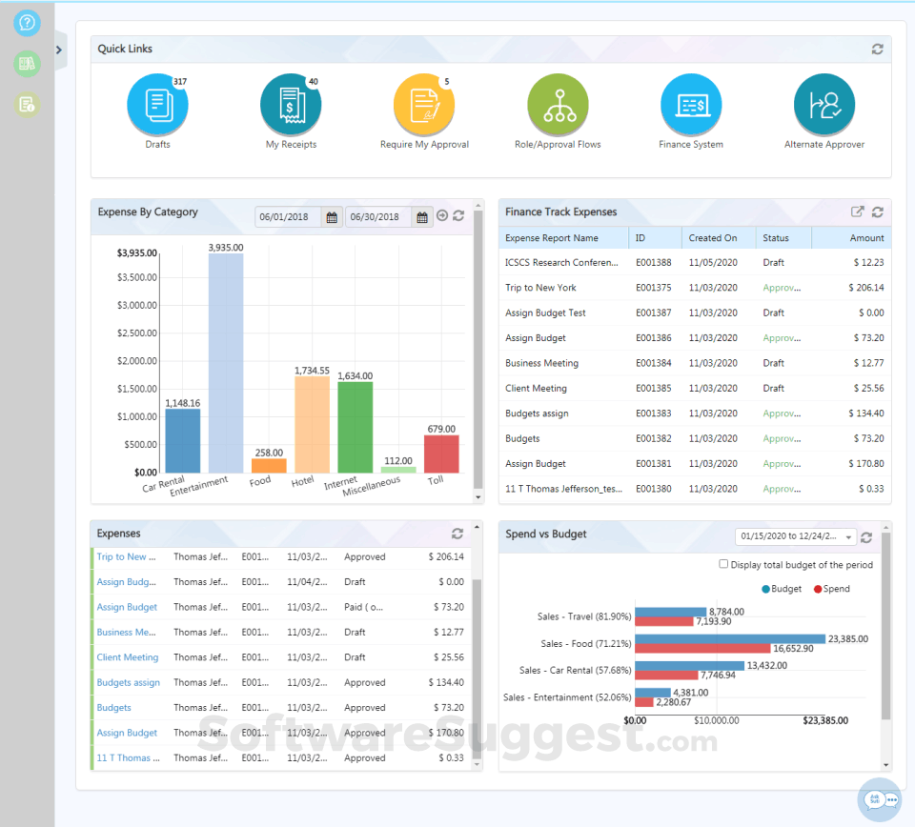Image resolution: width=915 pixels, height=827 pixels.
Task: Open the Alternate Approver icon
Action: point(823,103)
